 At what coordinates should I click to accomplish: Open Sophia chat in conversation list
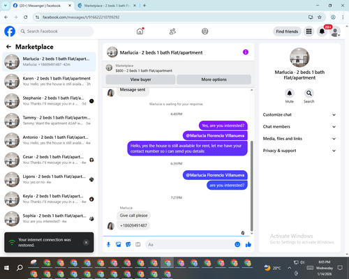pyautogui.click(x=49, y=218)
